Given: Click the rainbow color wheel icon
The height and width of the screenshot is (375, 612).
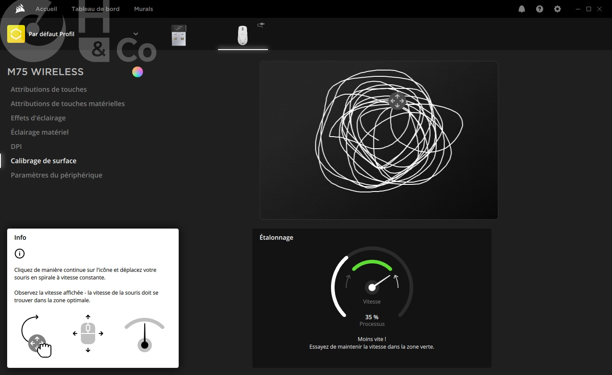Looking at the screenshot, I should (x=138, y=72).
